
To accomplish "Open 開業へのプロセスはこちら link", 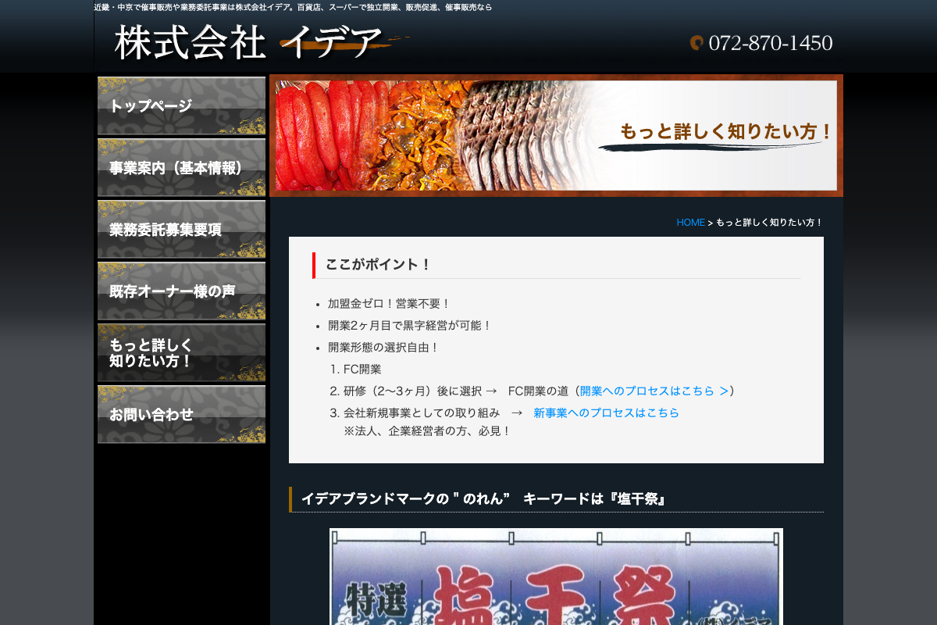I will tap(654, 391).
